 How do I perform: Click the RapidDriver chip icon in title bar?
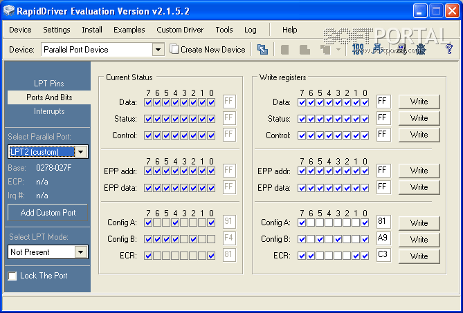coord(9,11)
